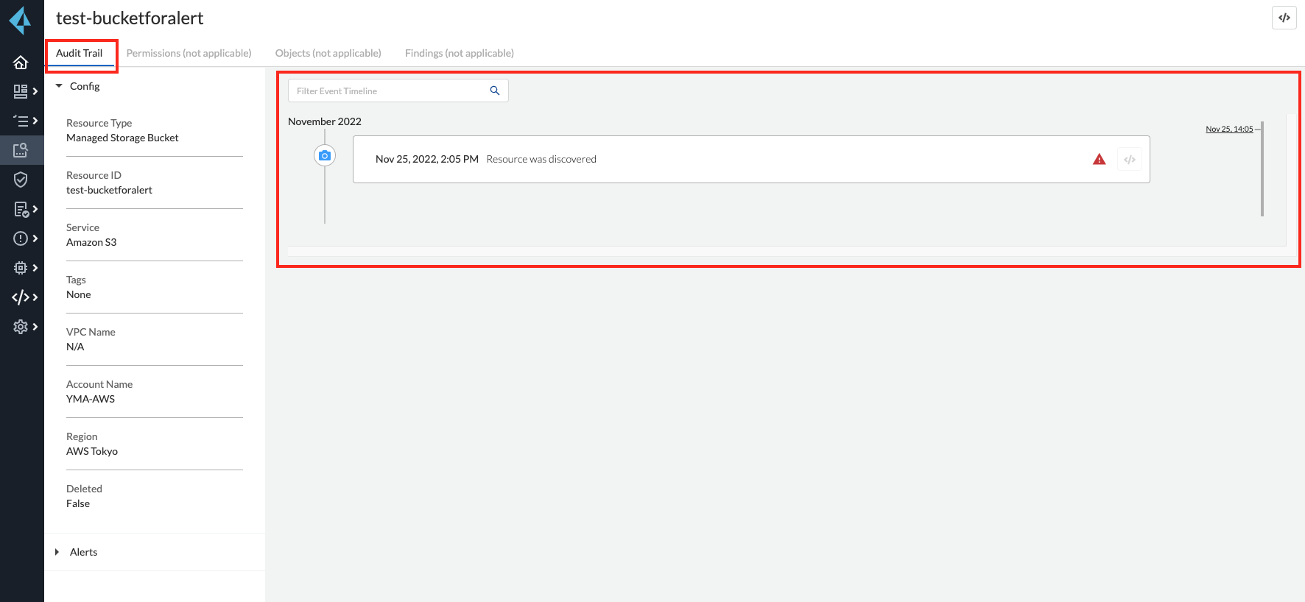This screenshot has width=1305, height=602.
Task: Click the 'Amazon S3' service value
Action: (x=91, y=242)
